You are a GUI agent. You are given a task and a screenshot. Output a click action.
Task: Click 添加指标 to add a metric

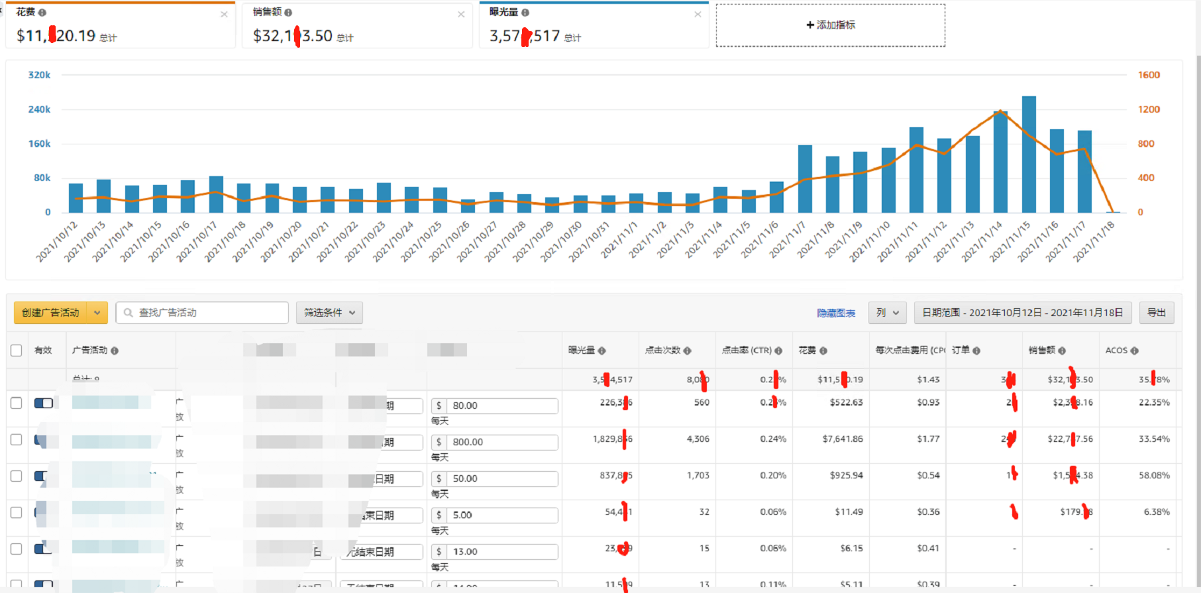tap(831, 25)
